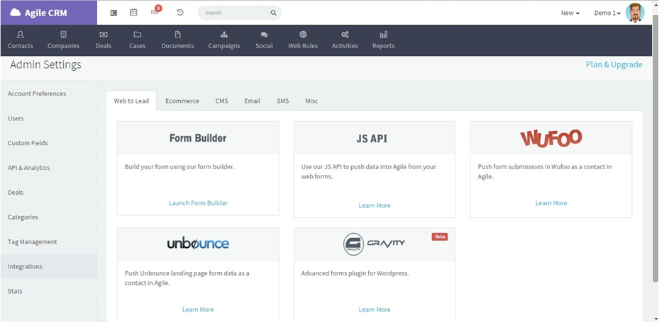
Task: Open Tag Management in sidebar
Action: point(49,241)
